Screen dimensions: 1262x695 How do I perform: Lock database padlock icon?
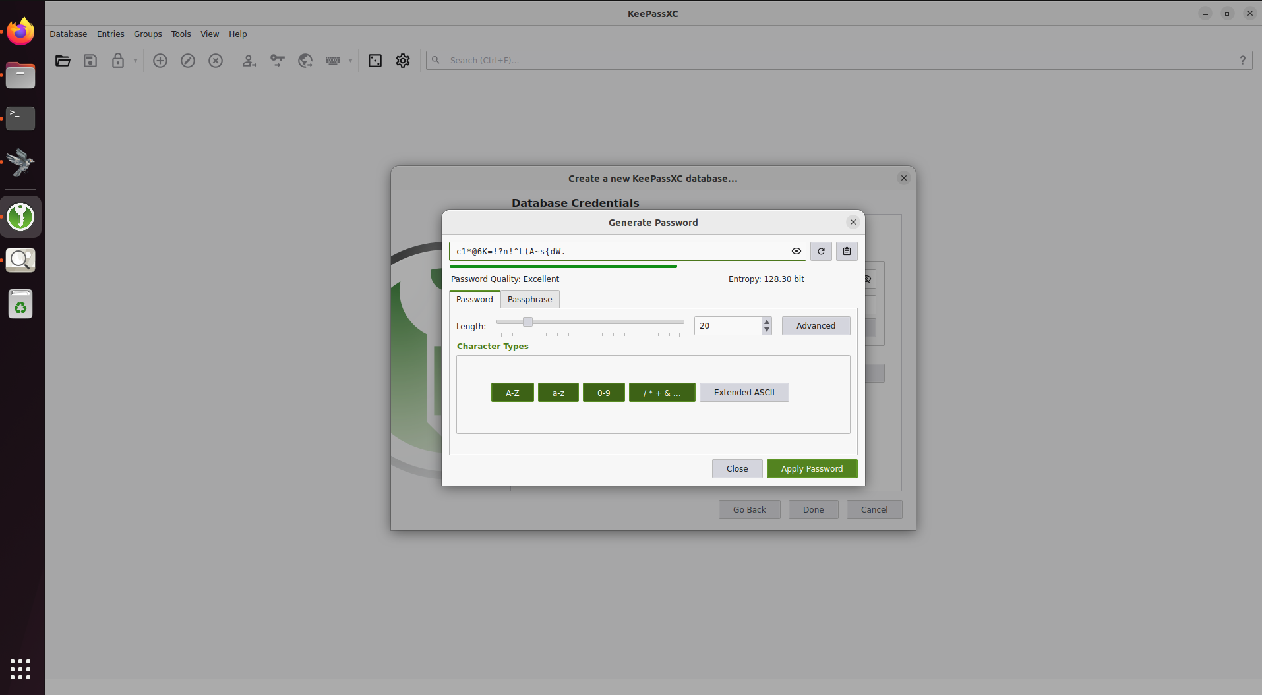tap(118, 61)
